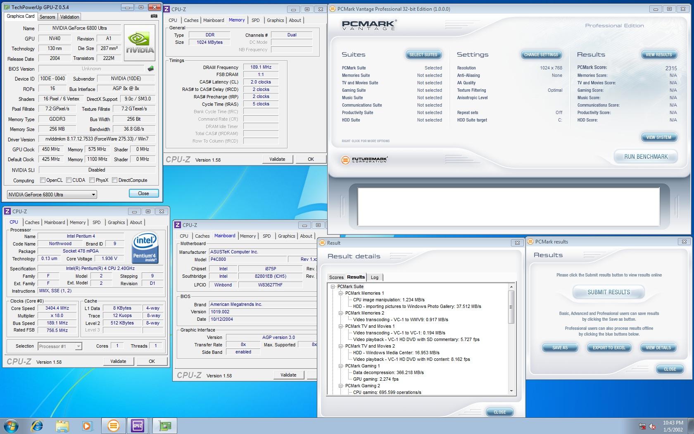
Task: Activate the GPU-Z graphics card taskbar icon
Action: 165,425
